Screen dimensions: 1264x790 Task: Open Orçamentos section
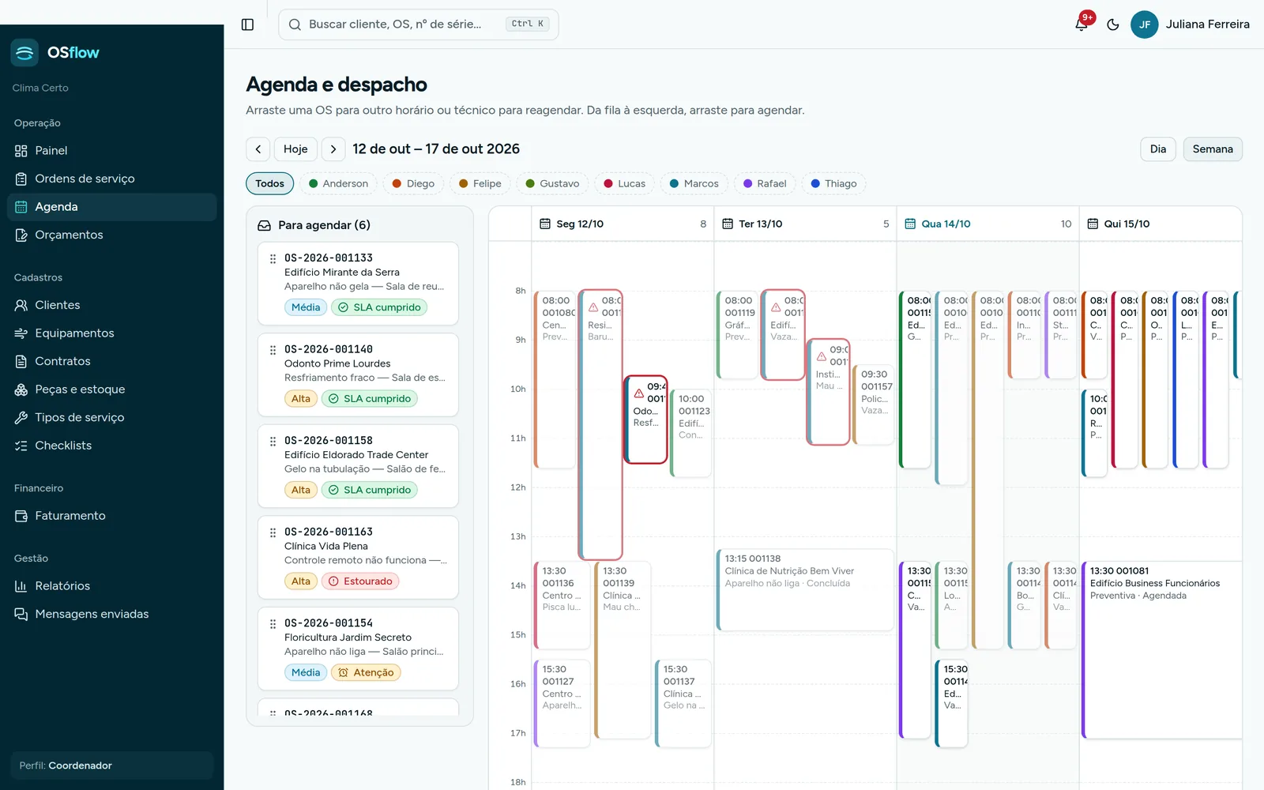coord(111,235)
